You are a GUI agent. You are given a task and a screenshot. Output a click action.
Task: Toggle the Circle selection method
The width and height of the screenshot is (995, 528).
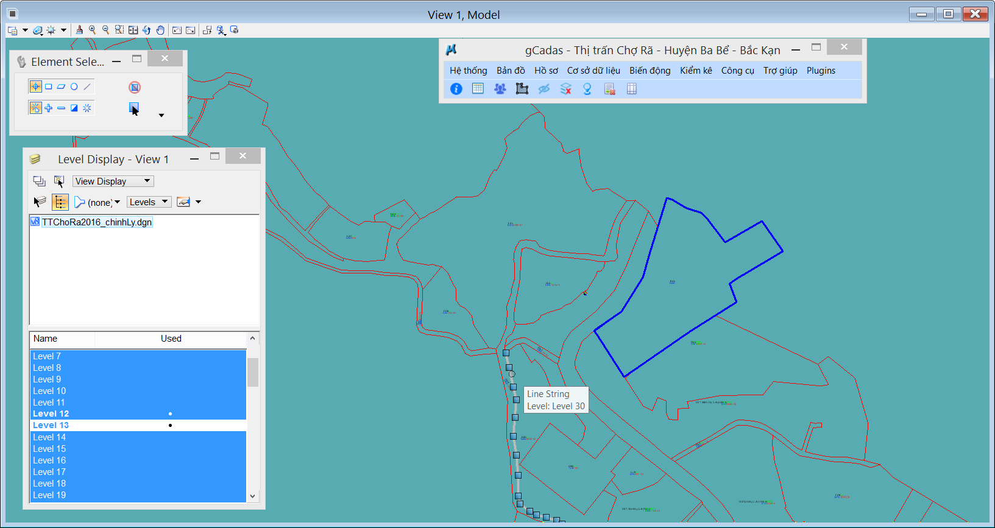pyautogui.click(x=74, y=86)
